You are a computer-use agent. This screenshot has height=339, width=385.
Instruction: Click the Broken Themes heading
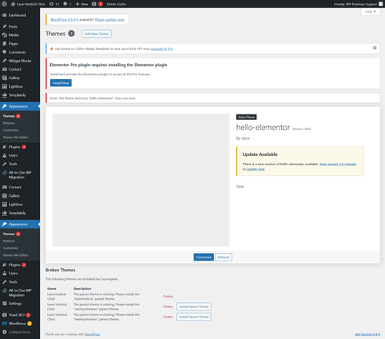60,270
